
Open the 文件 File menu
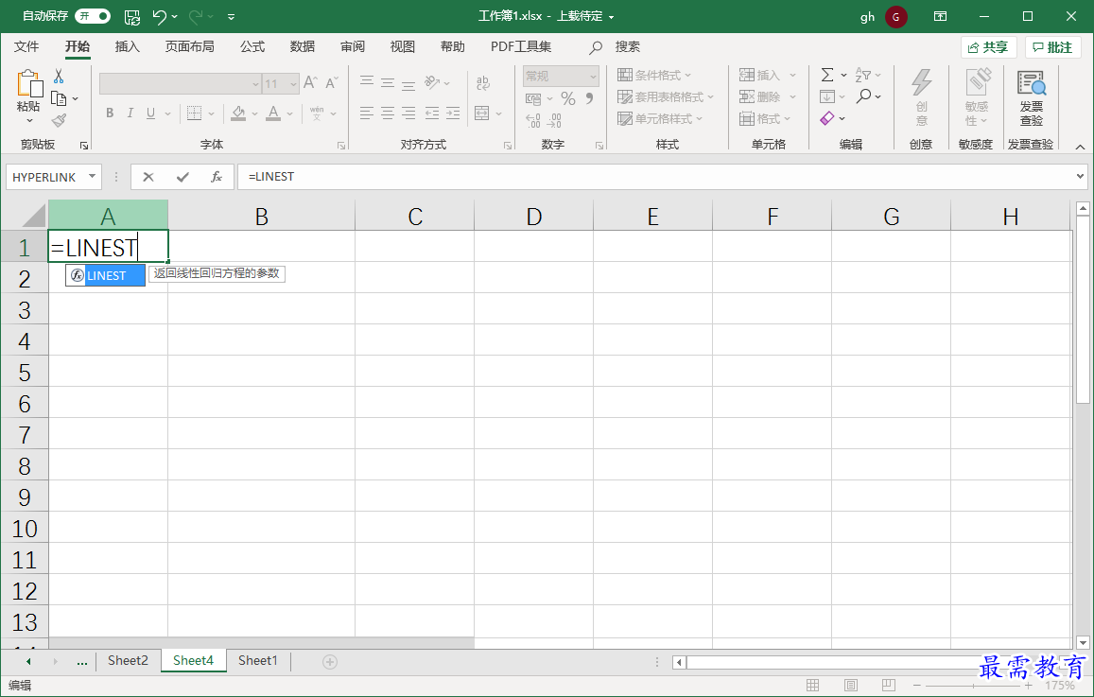(26, 46)
